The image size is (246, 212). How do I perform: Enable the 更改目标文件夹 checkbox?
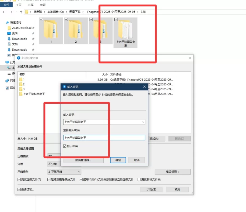click(x=139, y=179)
